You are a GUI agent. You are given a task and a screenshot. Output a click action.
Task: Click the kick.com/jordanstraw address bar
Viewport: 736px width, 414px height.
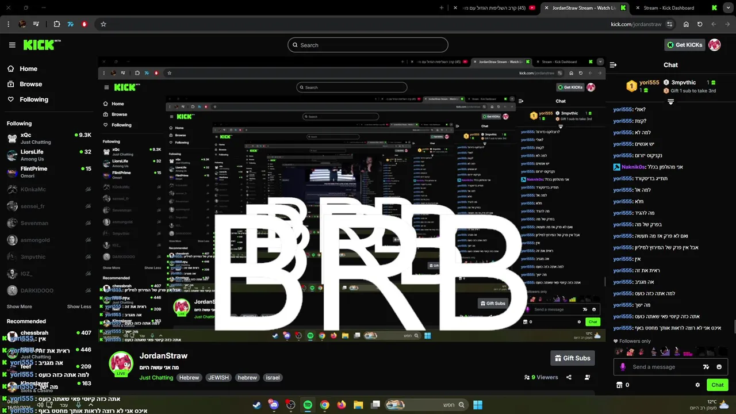pyautogui.click(x=636, y=24)
